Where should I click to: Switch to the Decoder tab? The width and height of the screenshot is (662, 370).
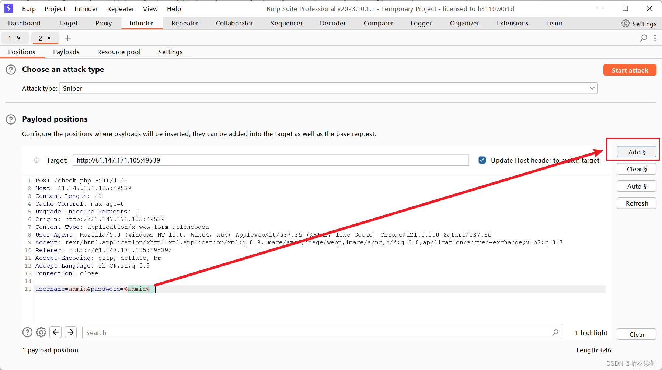pyautogui.click(x=332, y=23)
